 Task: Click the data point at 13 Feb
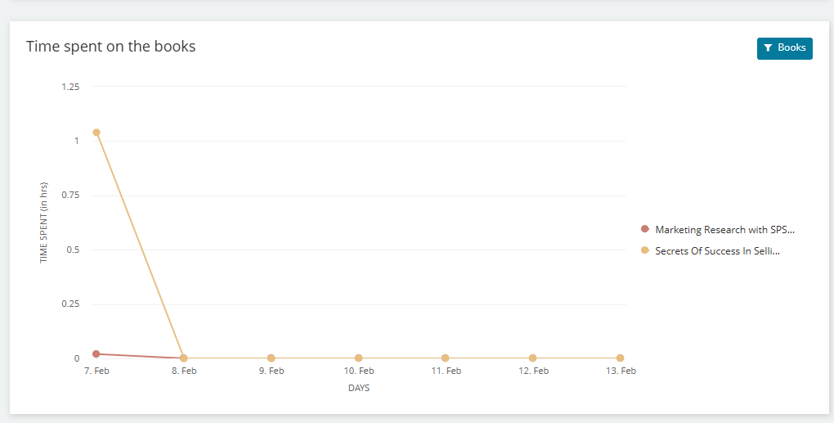tap(620, 358)
